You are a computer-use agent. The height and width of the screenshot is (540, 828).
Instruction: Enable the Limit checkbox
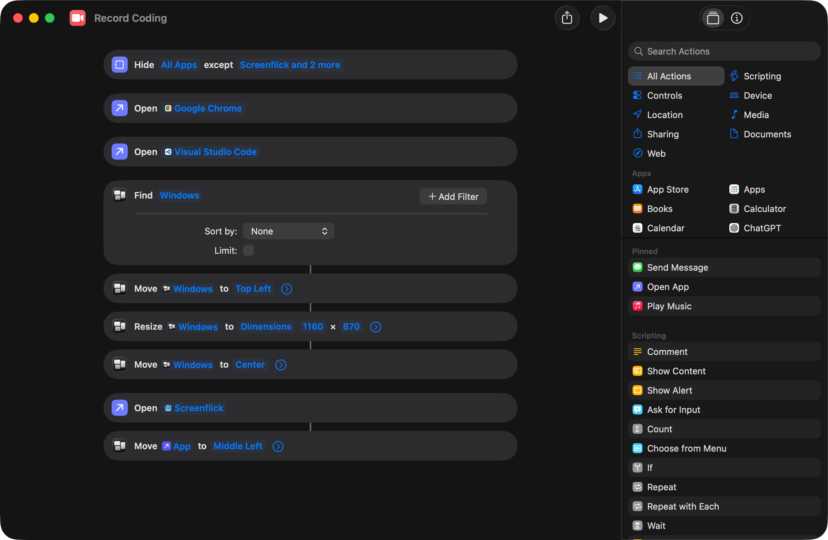(248, 250)
